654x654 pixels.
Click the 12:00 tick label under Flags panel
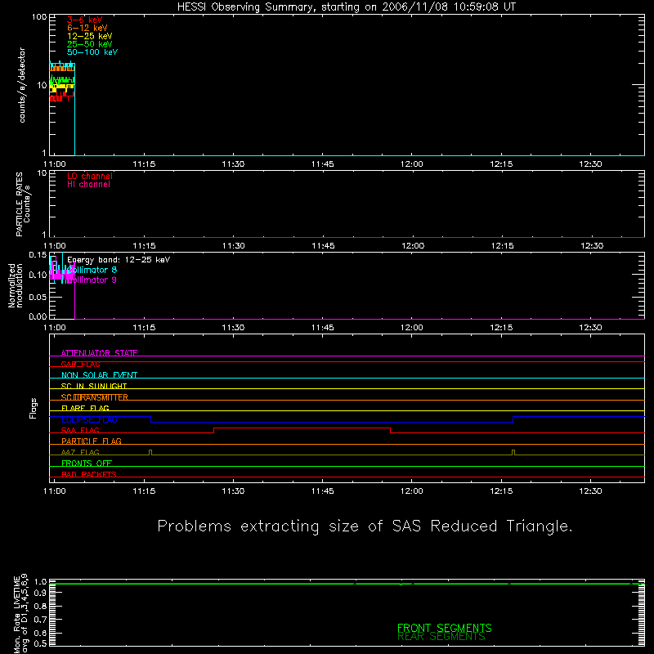(x=412, y=491)
